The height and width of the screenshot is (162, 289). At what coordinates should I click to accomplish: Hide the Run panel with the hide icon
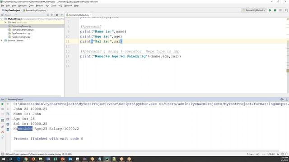(287, 99)
